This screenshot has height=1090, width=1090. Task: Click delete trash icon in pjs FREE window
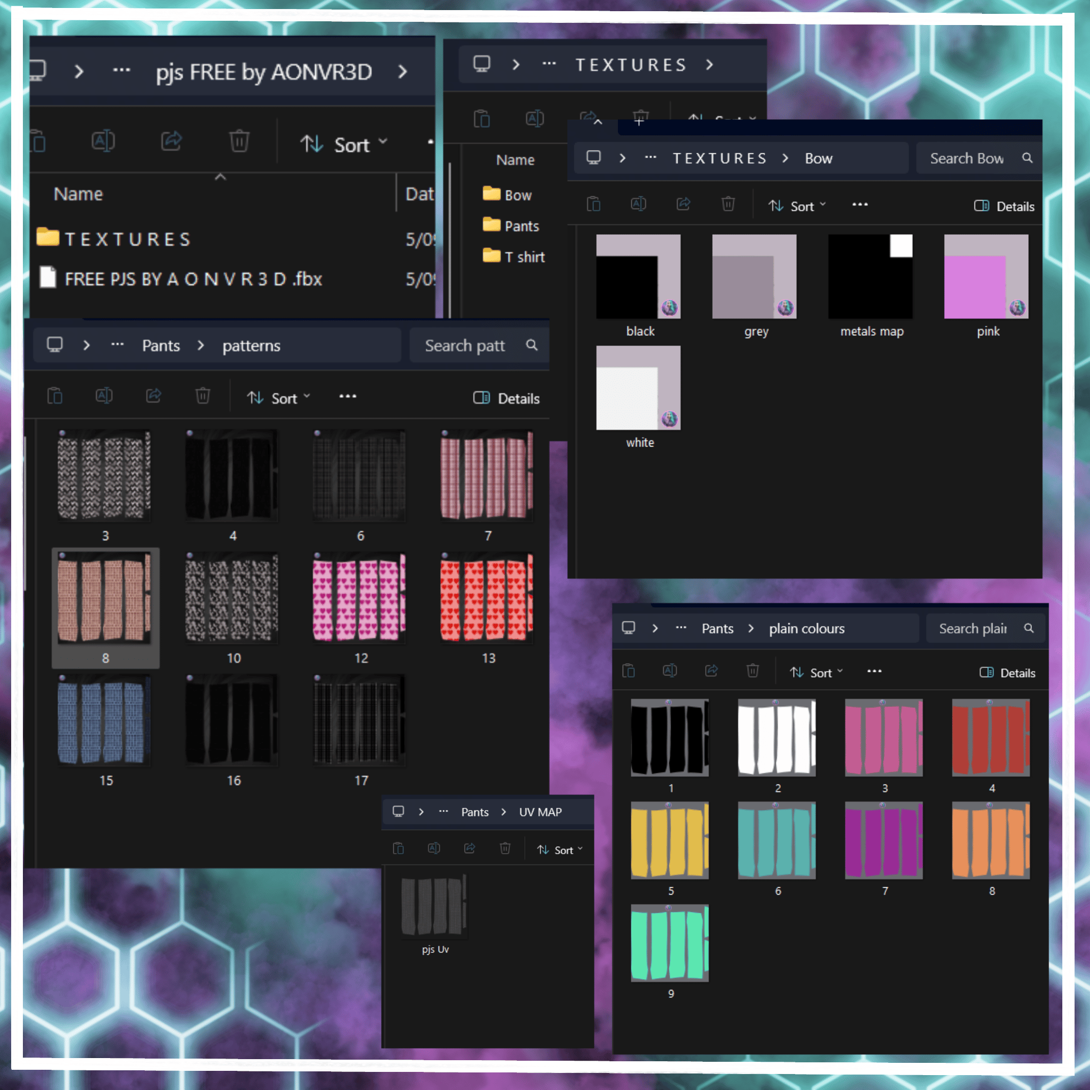238,141
